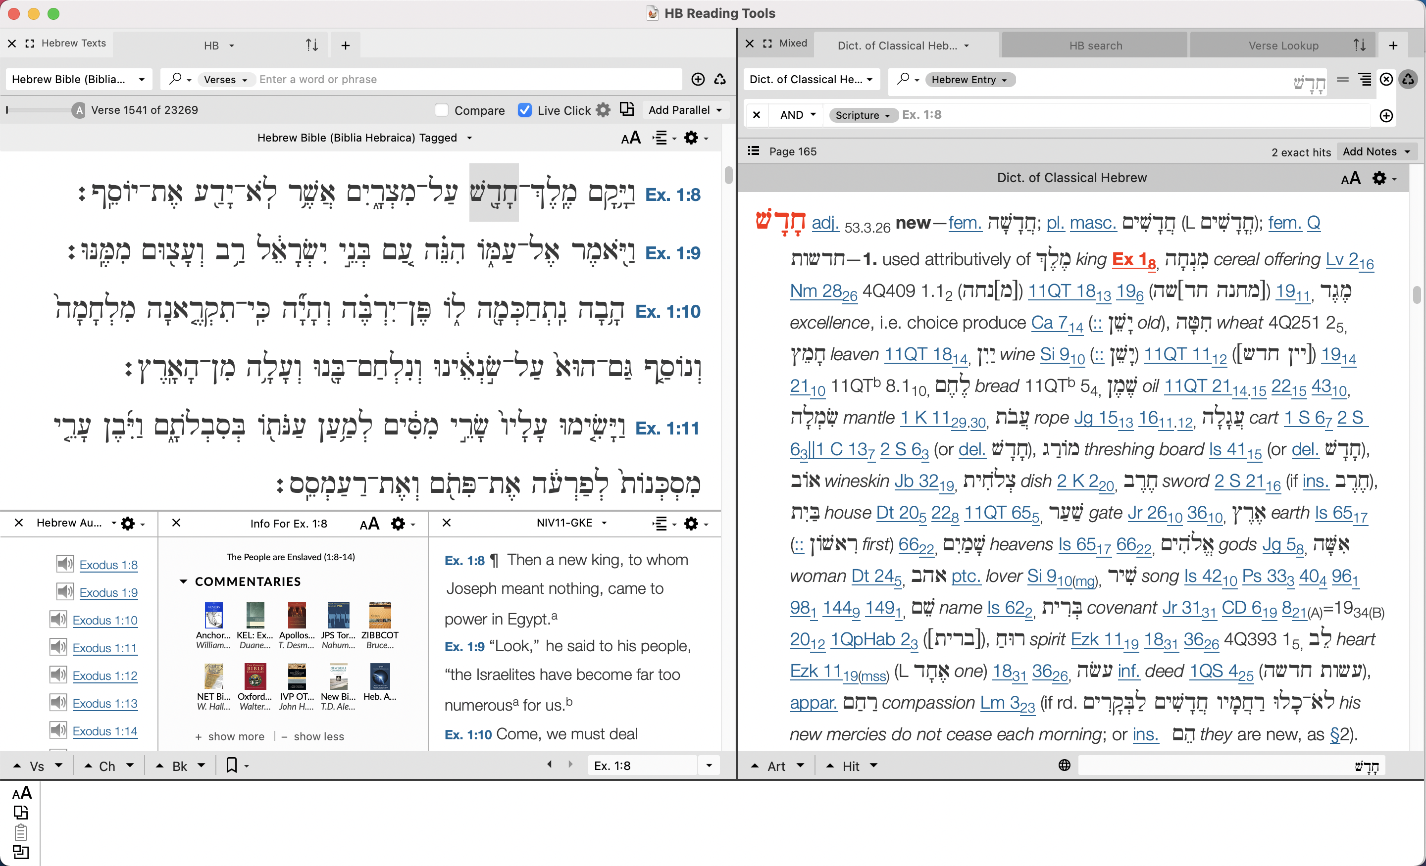
Task: Click the show more commentaries link
Action: click(229, 736)
